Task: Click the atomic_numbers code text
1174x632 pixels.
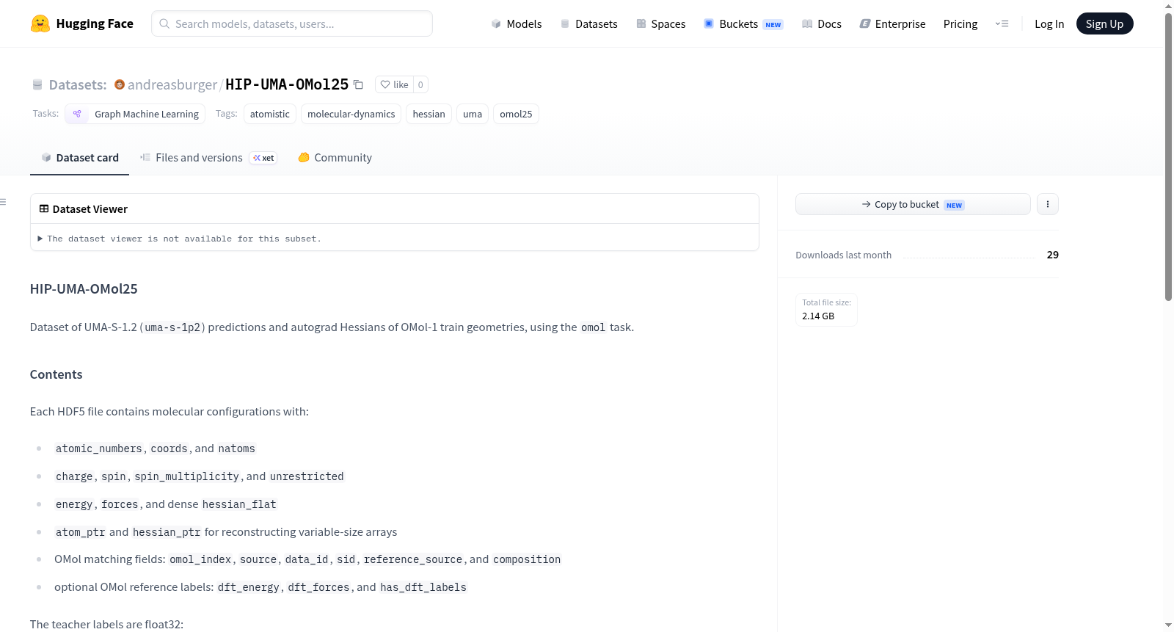Action: click(x=99, y=448)
